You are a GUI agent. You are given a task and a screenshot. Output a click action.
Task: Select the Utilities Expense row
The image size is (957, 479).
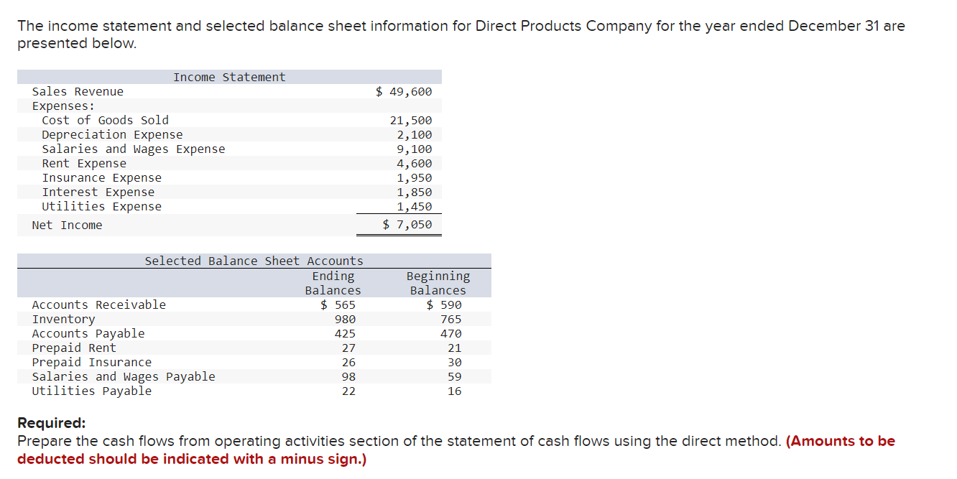point(101,206)
